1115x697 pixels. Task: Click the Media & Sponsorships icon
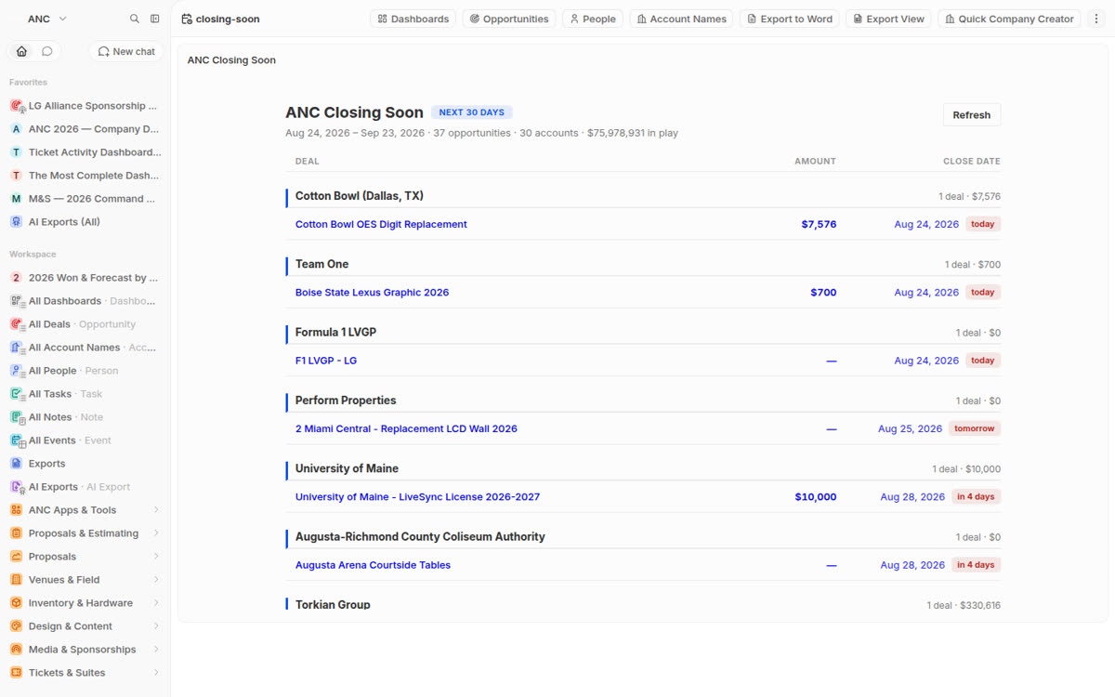point(17,650)
